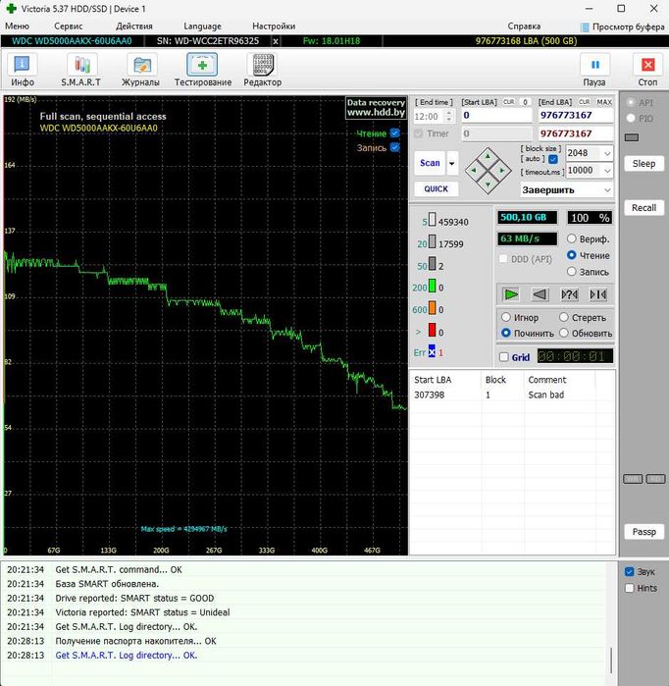Viewport: 669px width, 686px height.
Task: Open the Сервис menu
Action: click(x=69, y=26)
